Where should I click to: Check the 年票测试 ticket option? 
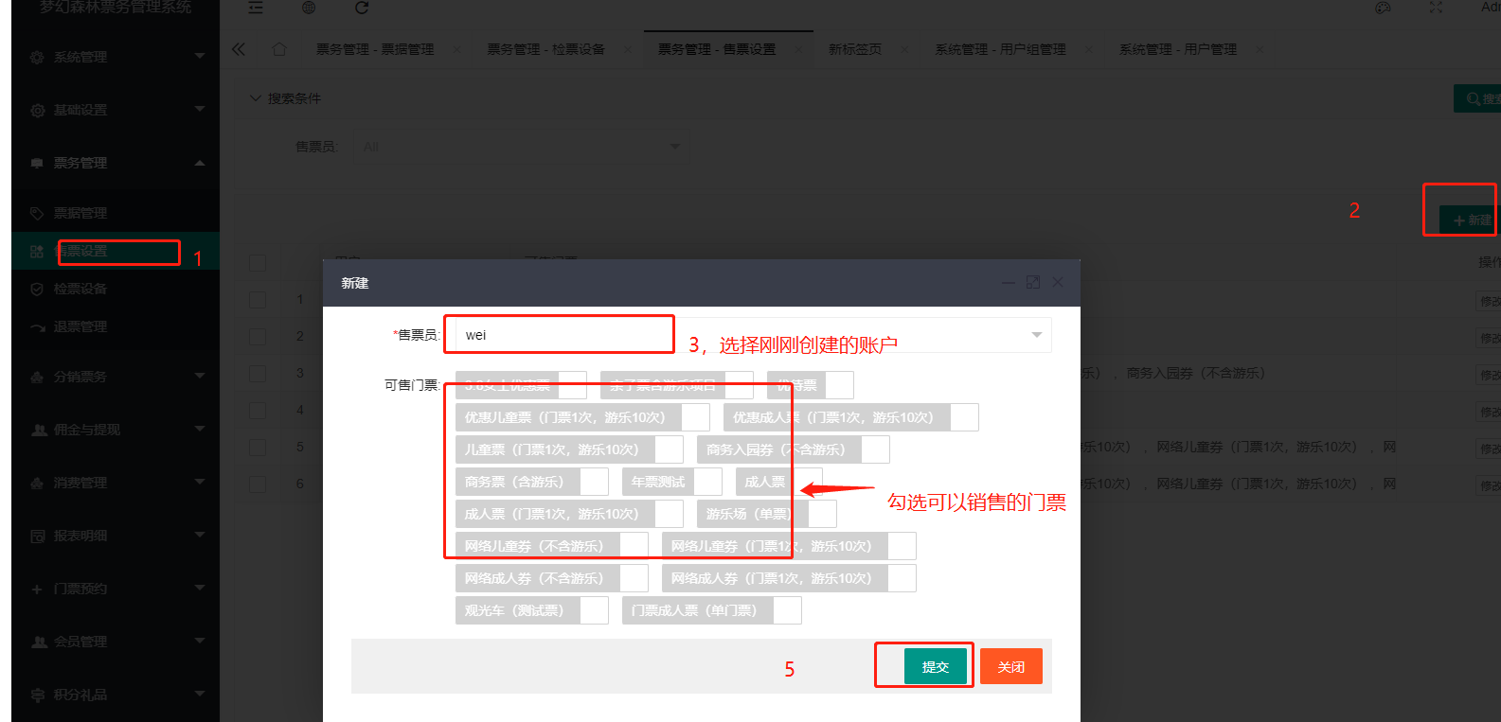(x=707, y=482)
